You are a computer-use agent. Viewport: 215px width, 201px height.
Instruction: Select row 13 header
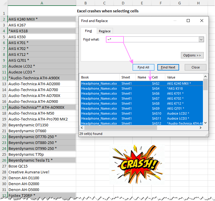pos(4,84)
